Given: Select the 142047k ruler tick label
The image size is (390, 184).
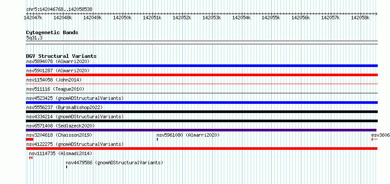Looking at the screenshot, I should click(x=33, y=18).
